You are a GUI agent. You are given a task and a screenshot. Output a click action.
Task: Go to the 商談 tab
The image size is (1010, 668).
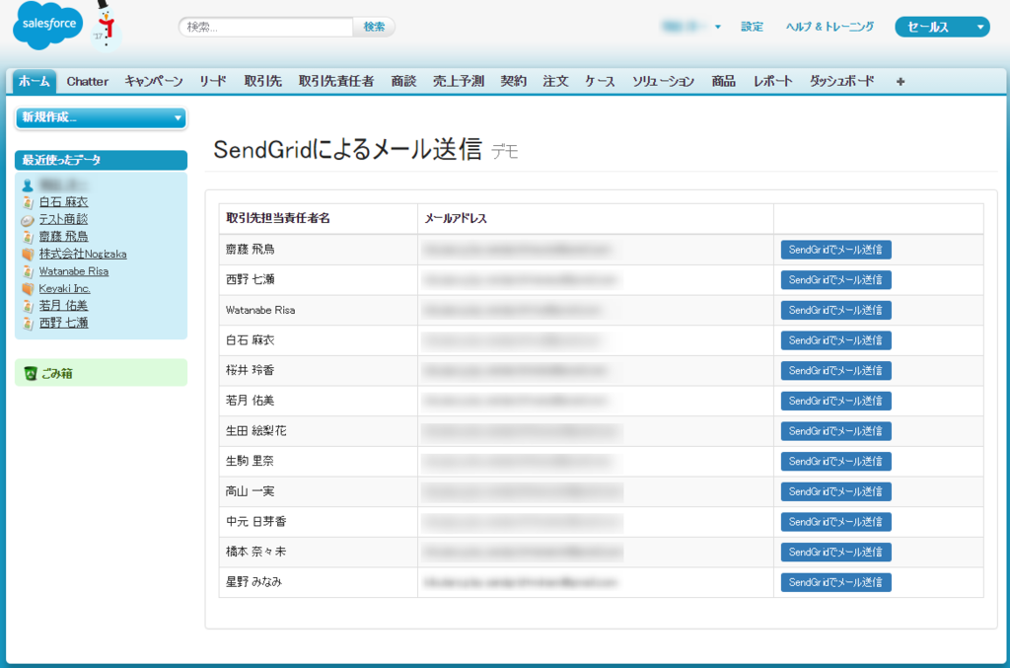click(403, 81)
